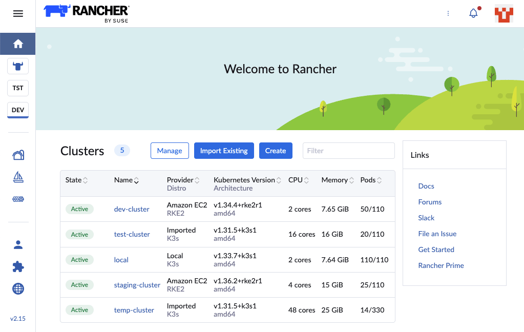Click the Manage clusters button
Viewport: 524px width, 332px height.
[170, 151]
